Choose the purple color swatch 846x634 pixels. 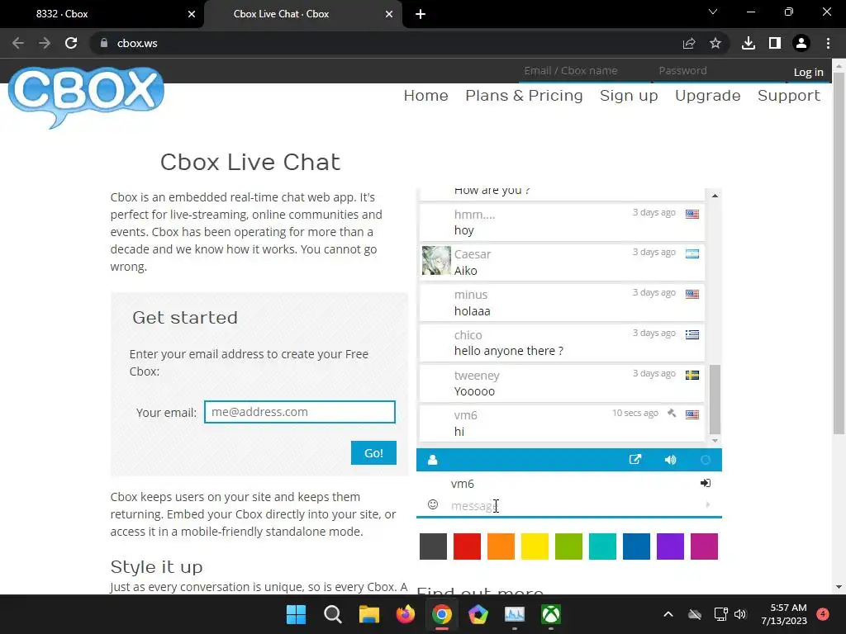click(670, 546)
